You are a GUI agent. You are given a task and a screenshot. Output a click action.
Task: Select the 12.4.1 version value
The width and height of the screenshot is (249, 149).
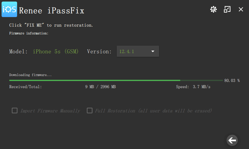(x=127, y=52)
